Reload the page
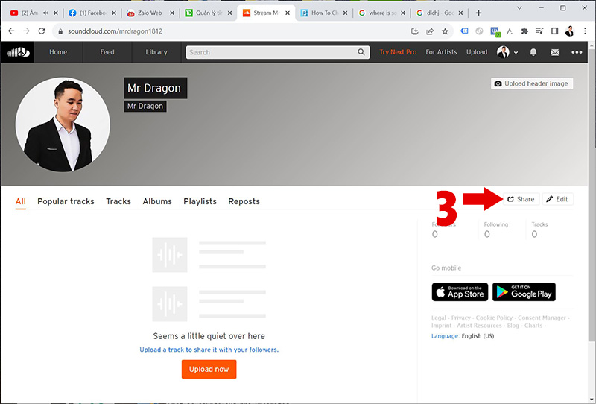The height and width of the screenshot is (404, 596). [41, 31]
